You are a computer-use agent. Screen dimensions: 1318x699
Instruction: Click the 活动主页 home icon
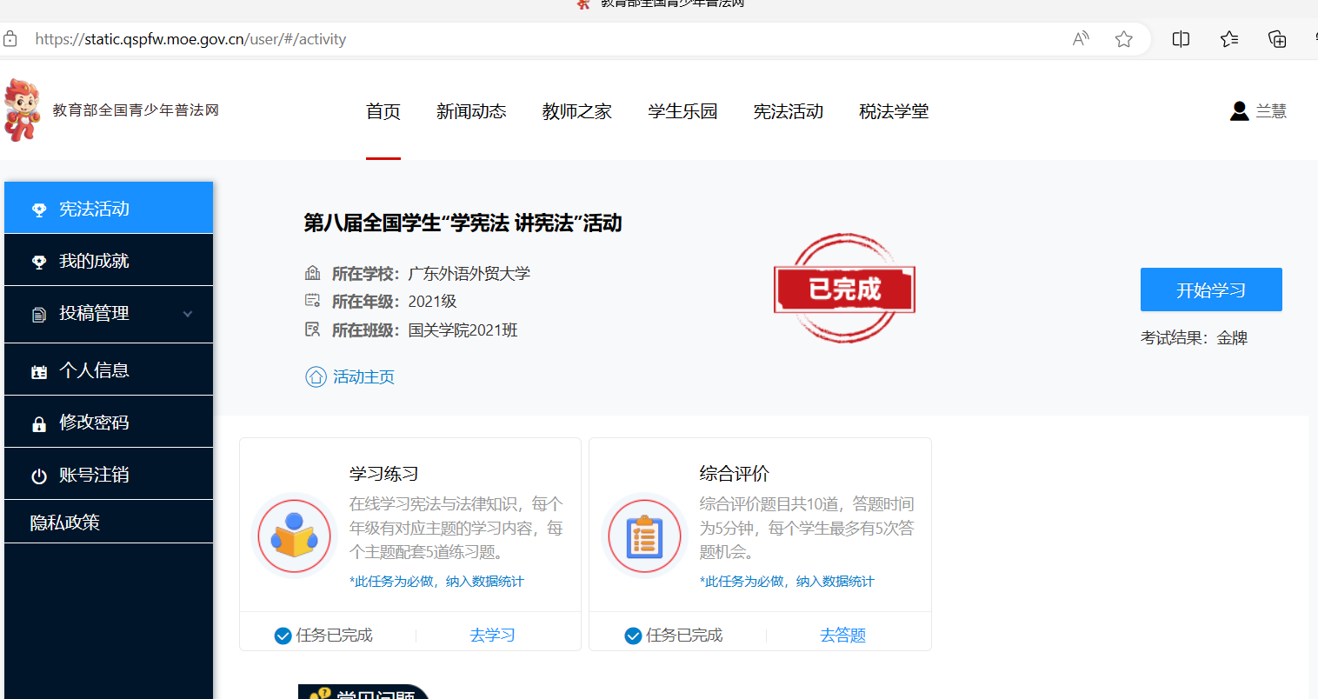[x=316, y=376]
